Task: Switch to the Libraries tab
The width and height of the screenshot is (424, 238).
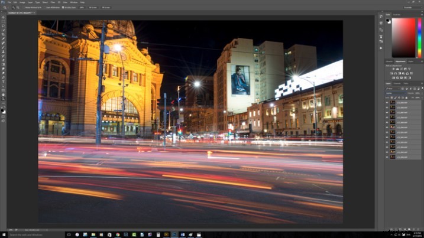Action: (389, 61)
